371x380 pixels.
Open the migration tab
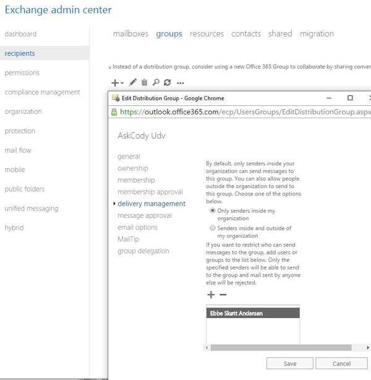[317, 34]
